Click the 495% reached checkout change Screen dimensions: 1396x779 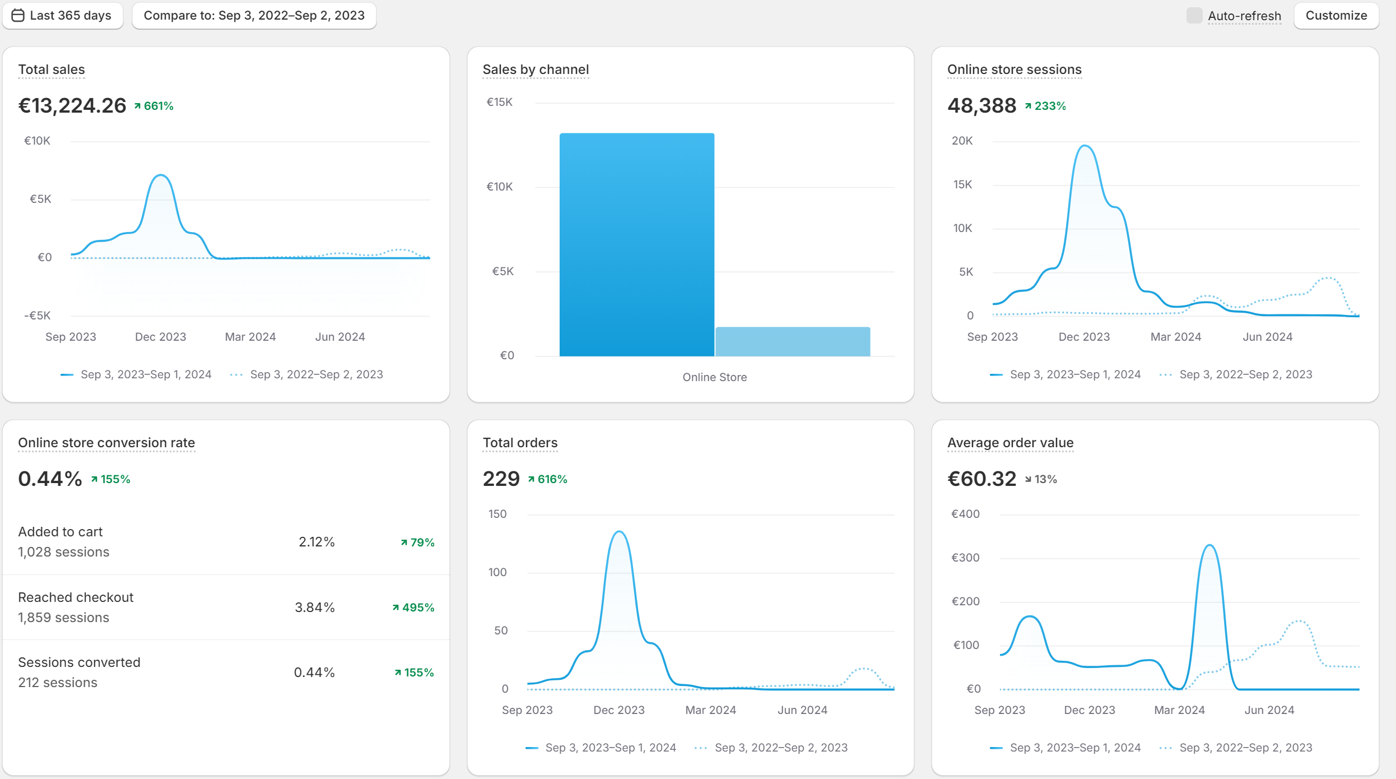[x=413, y=608]
